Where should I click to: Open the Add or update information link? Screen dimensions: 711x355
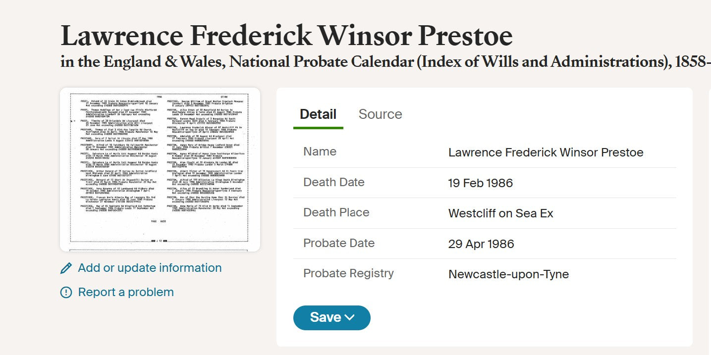click(150, 268)
